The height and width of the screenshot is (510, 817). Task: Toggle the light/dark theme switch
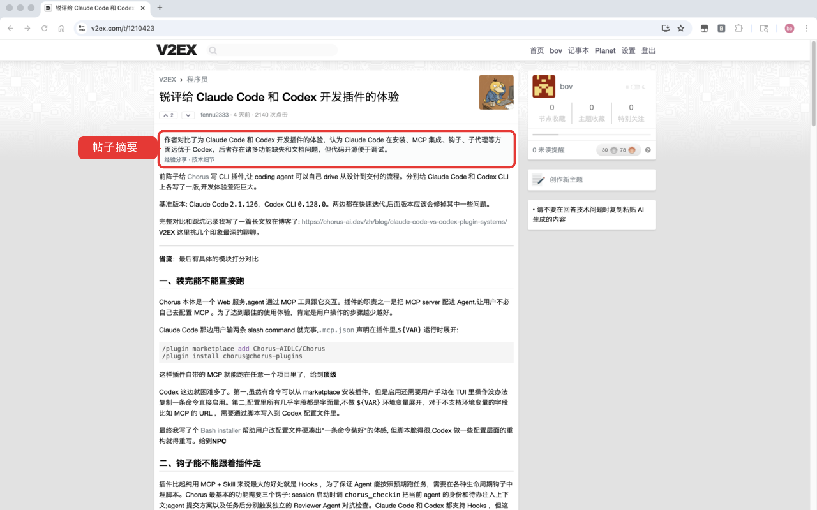tap(635, 87)
